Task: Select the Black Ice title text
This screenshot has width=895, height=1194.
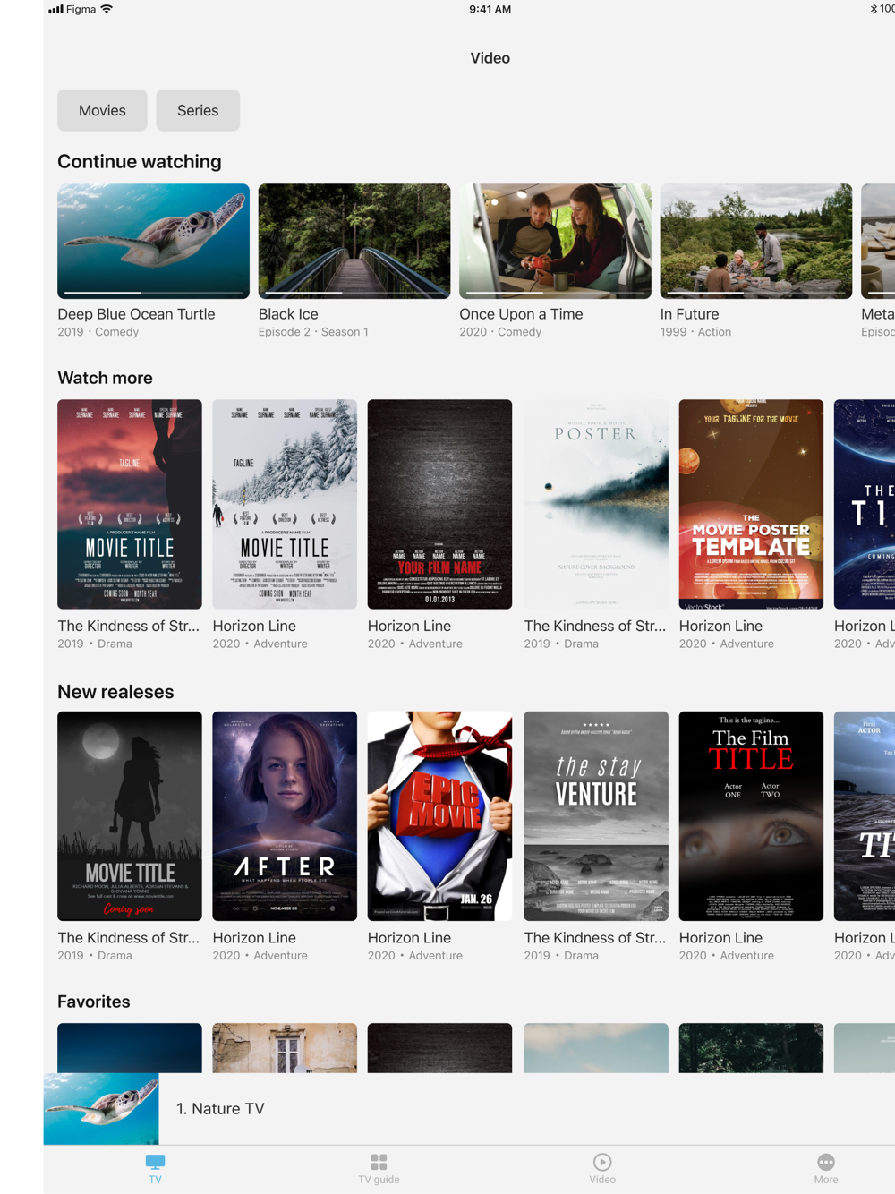Action: (288, 314)
